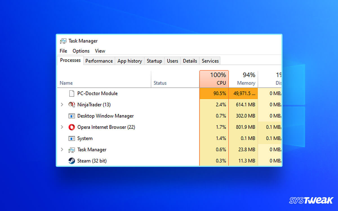Viewport: 338px width, 211px height.
Task: Click the 49,971.5 memory value
Action: [x=244, y=93]
